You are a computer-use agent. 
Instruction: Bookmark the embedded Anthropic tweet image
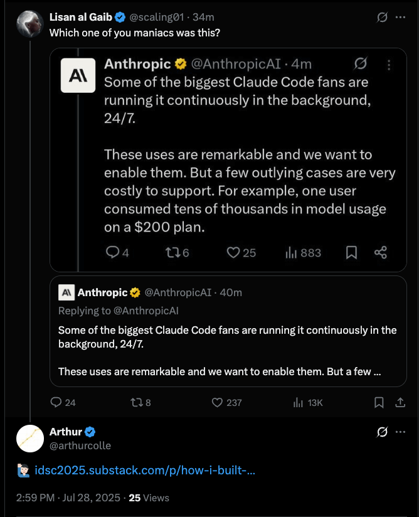coord(351,253)
